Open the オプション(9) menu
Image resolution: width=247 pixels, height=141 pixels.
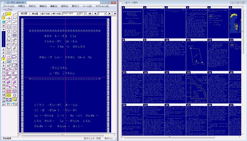pyautogui.click(x=102, y=6)
